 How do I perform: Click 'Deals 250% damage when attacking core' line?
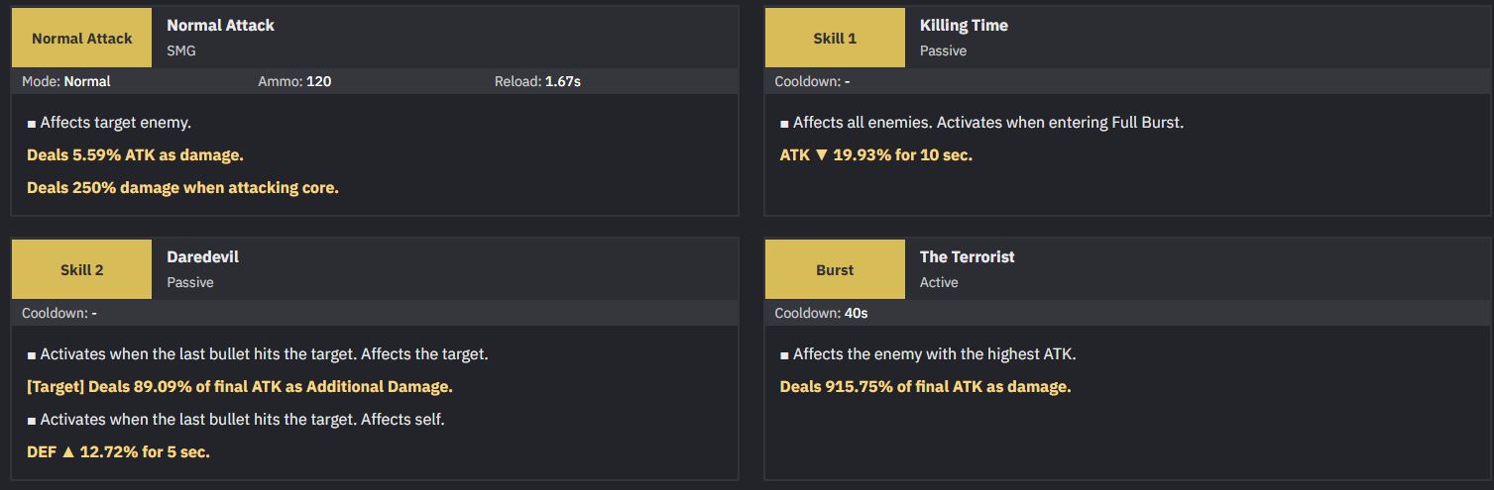182,188
